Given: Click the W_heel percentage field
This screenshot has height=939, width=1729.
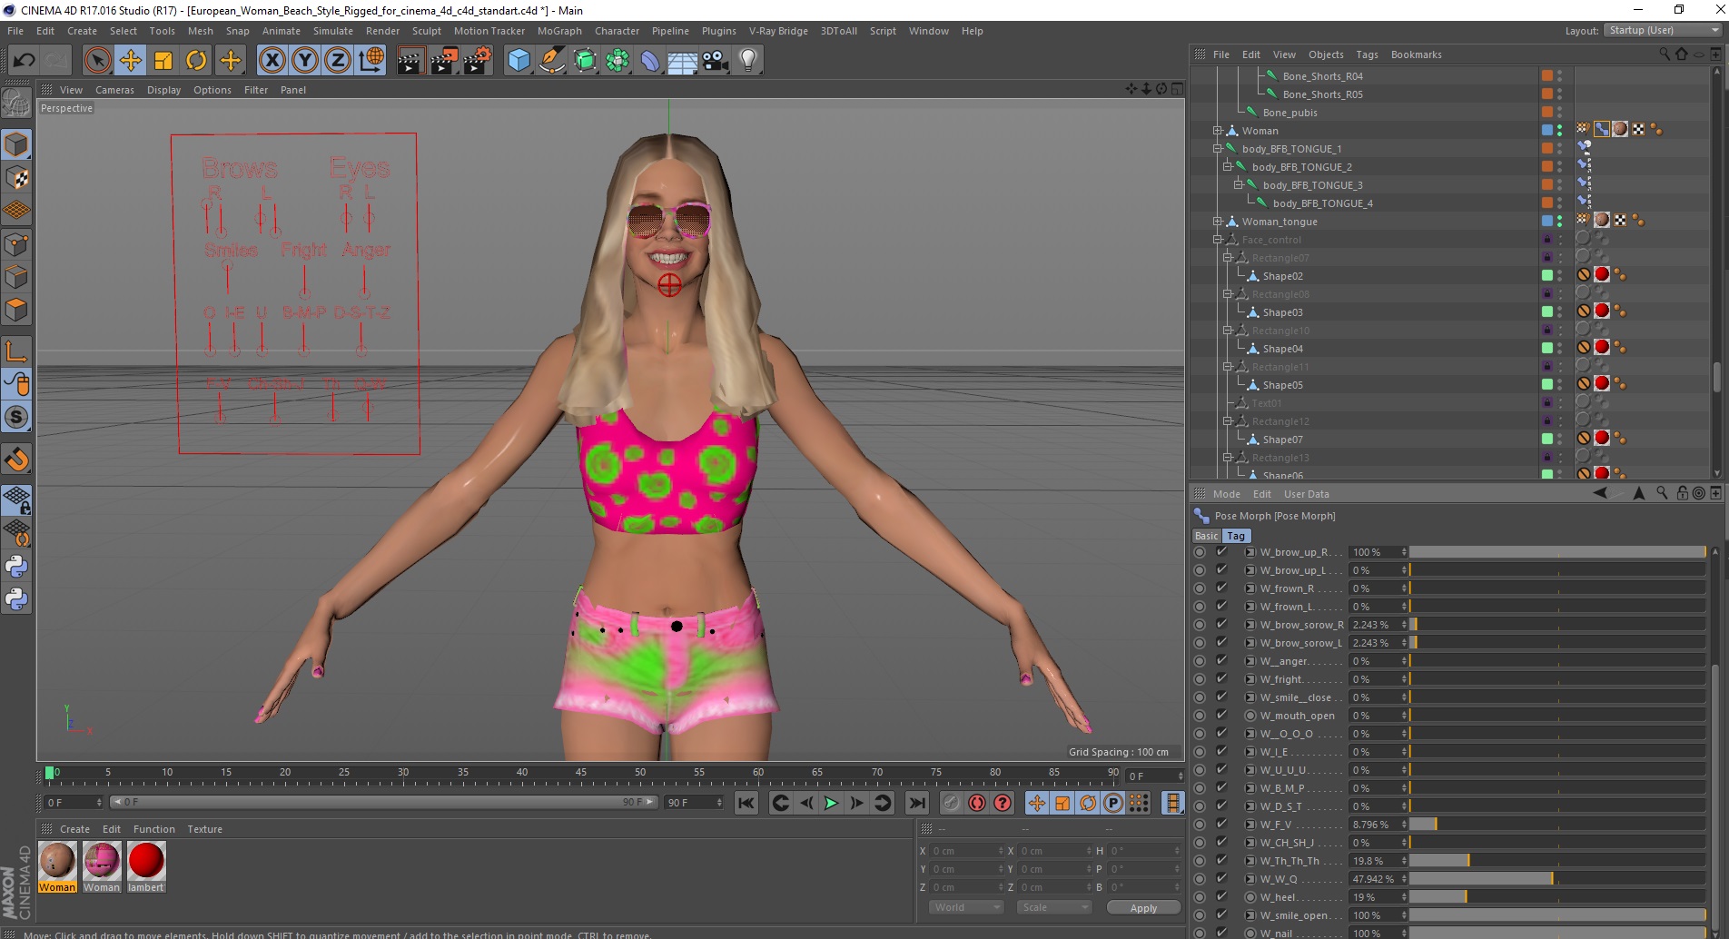Looking at the screenshot, I should tap(1376, 897).
